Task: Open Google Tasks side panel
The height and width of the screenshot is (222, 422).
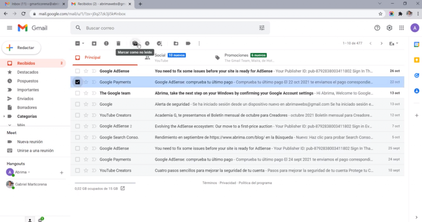Action: (x=417, y=75)
